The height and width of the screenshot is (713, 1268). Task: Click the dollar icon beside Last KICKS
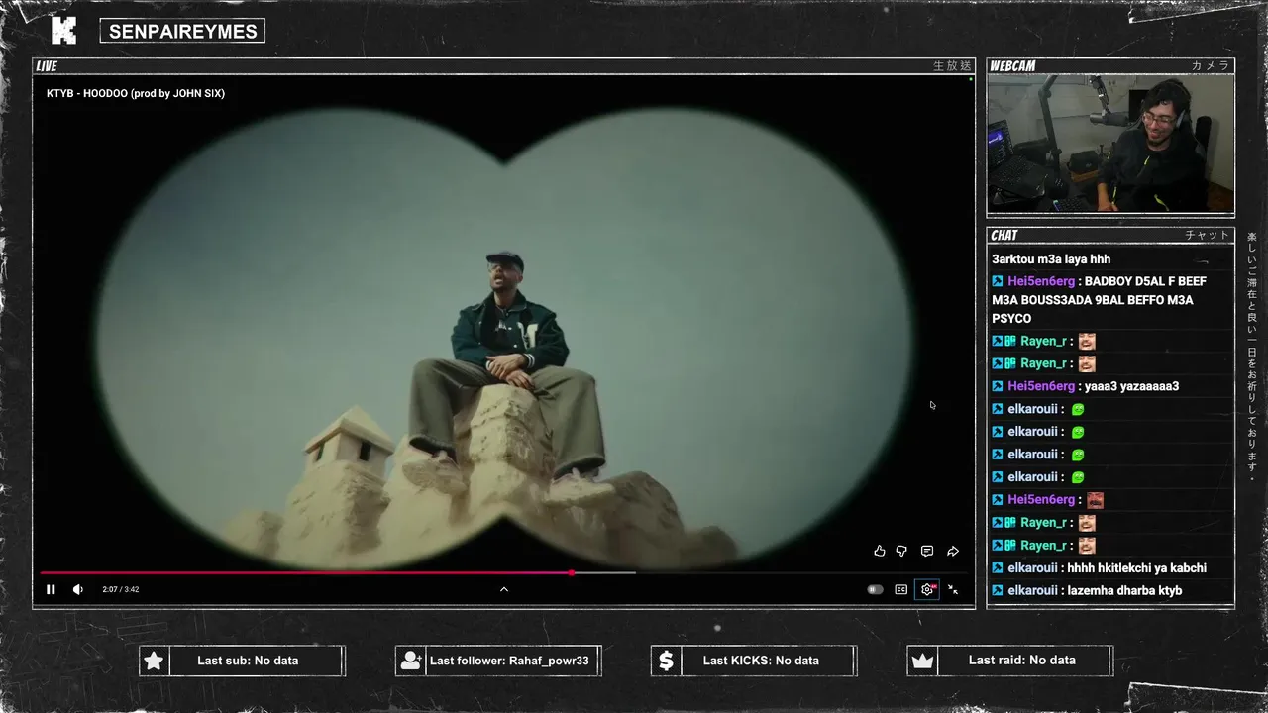pos(666,661)
